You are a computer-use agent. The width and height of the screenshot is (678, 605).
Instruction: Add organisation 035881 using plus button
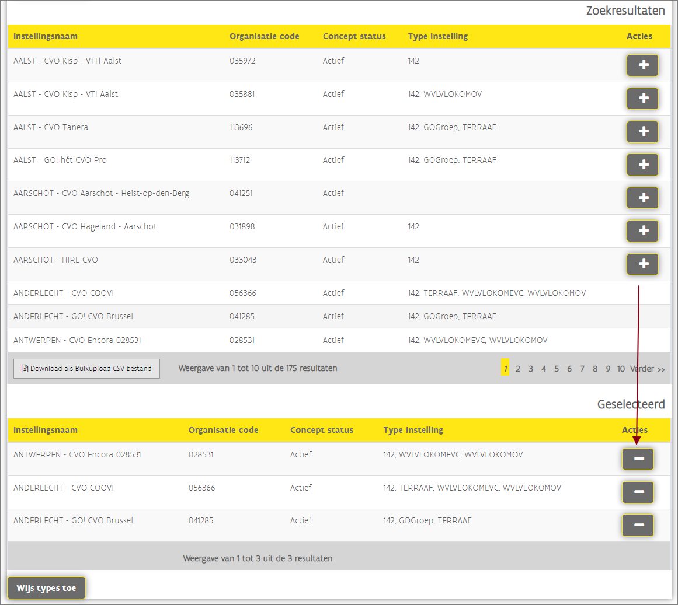point(642,99)
